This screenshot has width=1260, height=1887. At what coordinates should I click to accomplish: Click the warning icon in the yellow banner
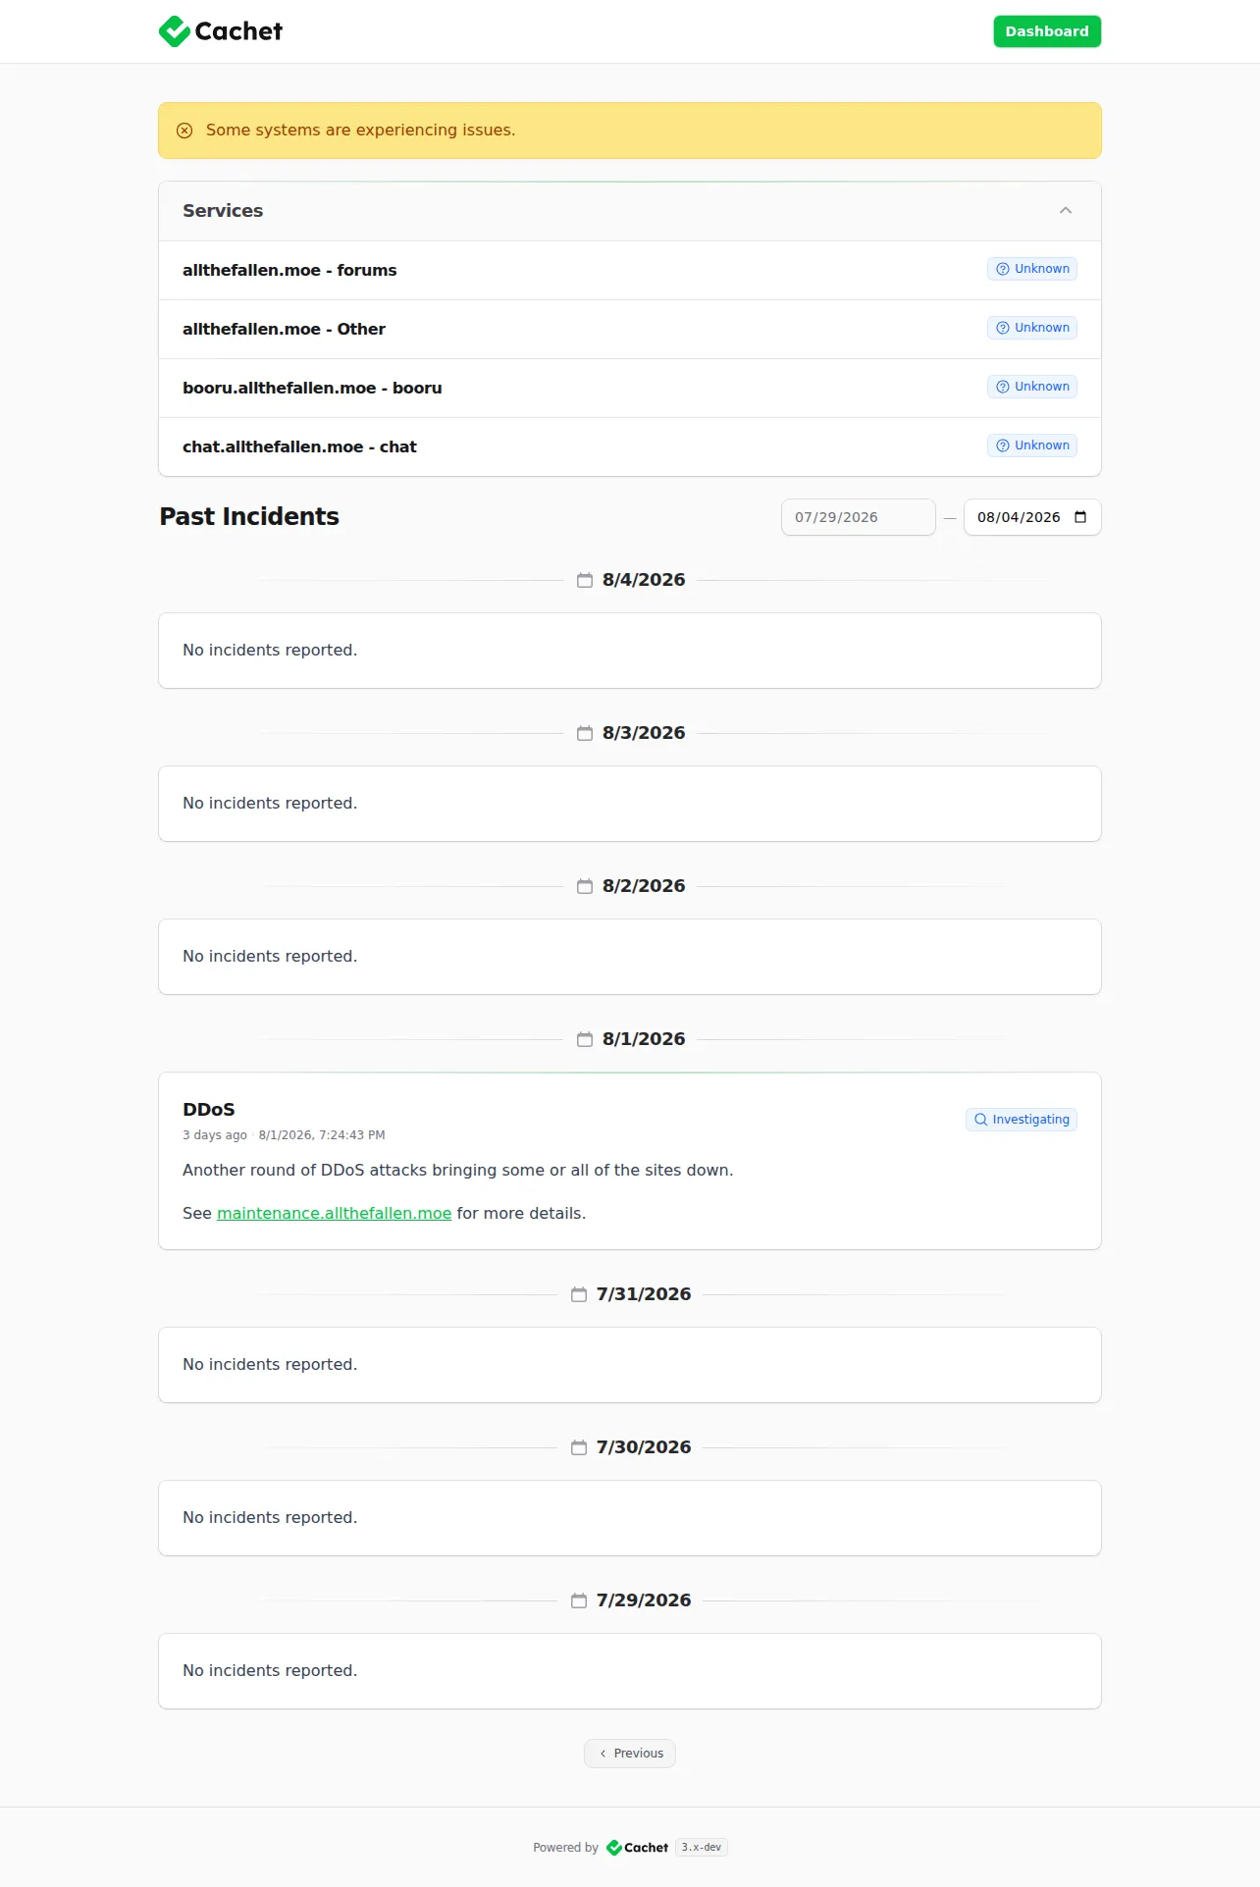pos(184,131)
